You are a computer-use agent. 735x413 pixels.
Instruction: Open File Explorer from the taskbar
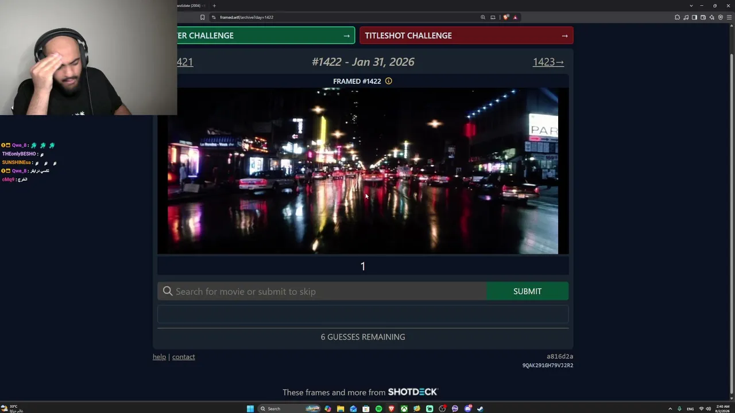(x=341, y=408)
